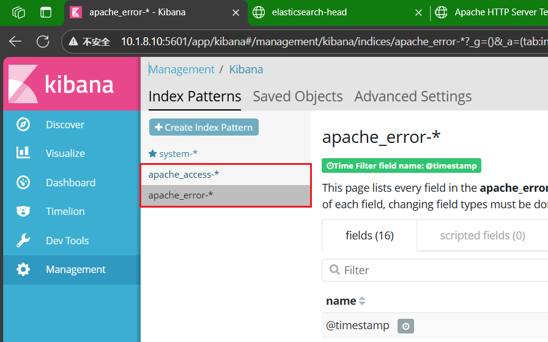This screenshot has width=548, height=342.
Task: Close the apache_error-* Kibana tab
Action: 236,13
